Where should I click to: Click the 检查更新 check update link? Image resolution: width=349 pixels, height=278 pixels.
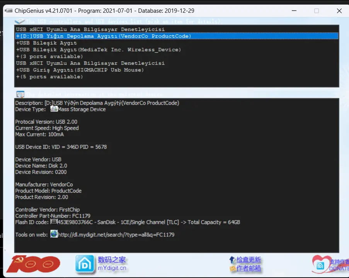249,259
